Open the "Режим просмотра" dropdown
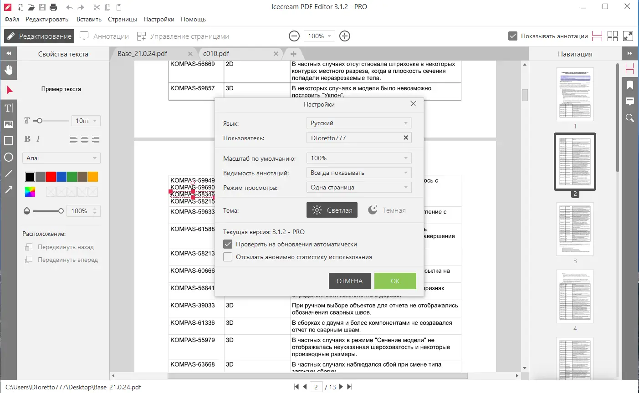639x393 pixels. [358, 187]
